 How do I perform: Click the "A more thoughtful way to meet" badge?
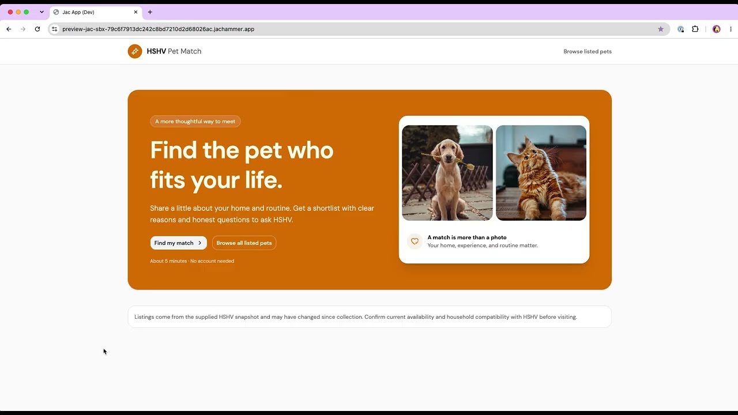point(195,122)
